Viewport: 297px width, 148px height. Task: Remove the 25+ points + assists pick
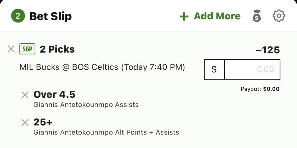click(25, 123)
